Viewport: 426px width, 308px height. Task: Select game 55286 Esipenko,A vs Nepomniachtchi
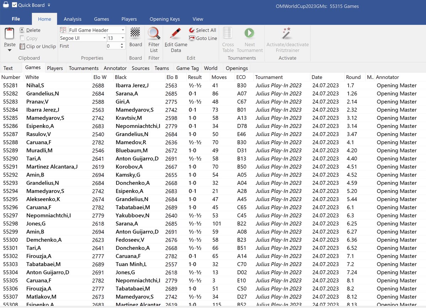coord(213,126)
